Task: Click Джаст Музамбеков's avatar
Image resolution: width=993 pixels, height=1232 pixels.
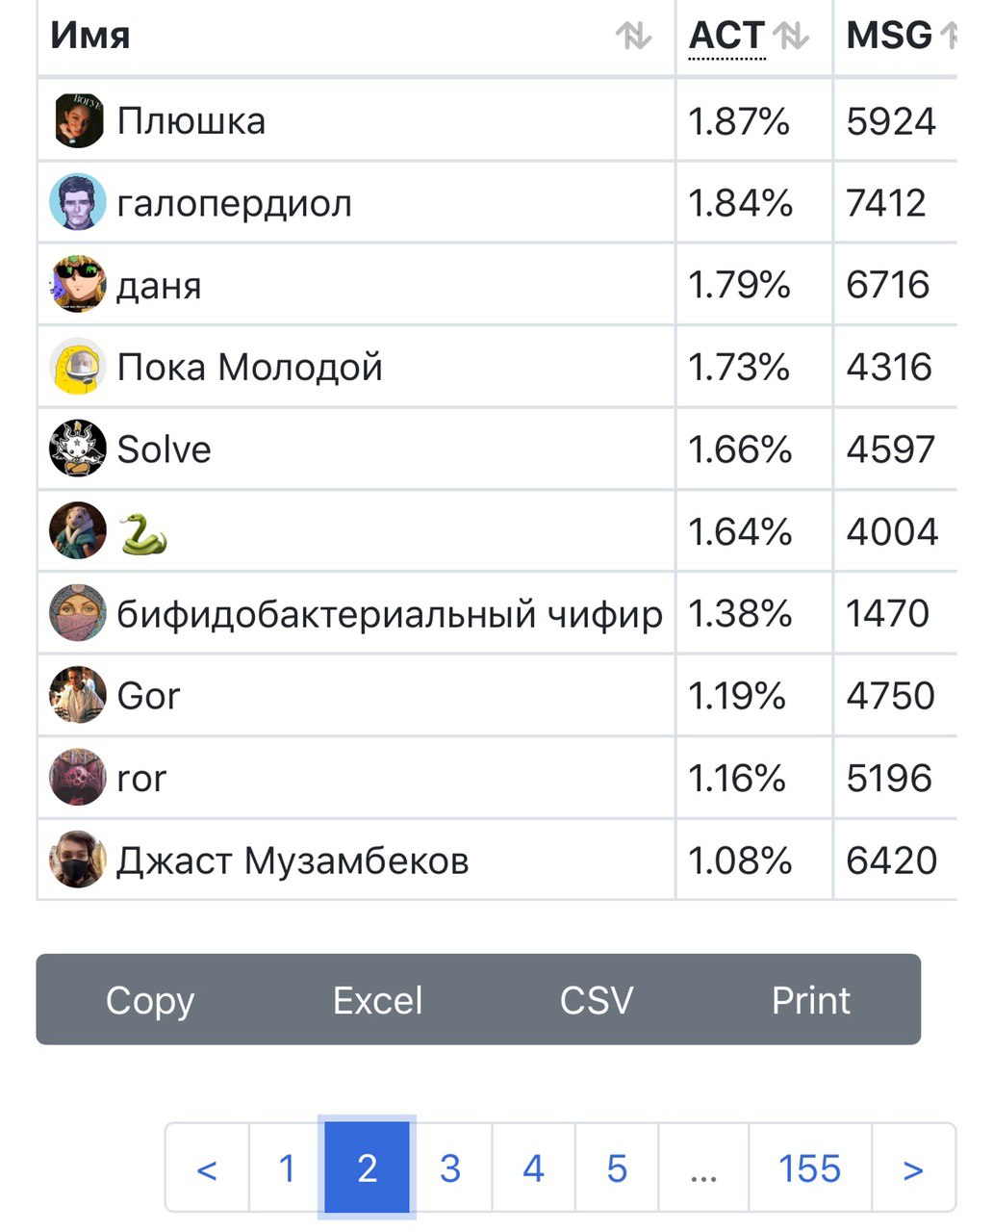Action: (78, 860)
